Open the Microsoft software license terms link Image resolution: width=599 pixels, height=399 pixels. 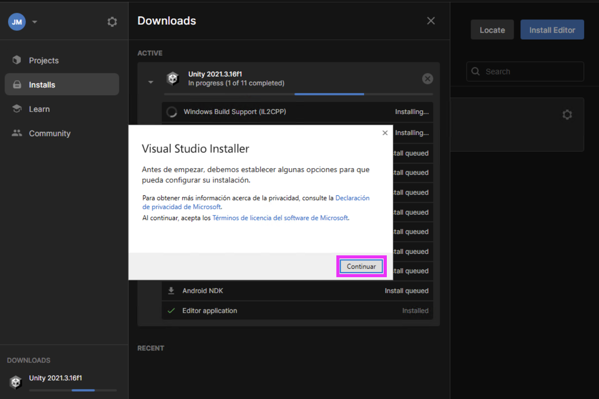tap(280, 218)
